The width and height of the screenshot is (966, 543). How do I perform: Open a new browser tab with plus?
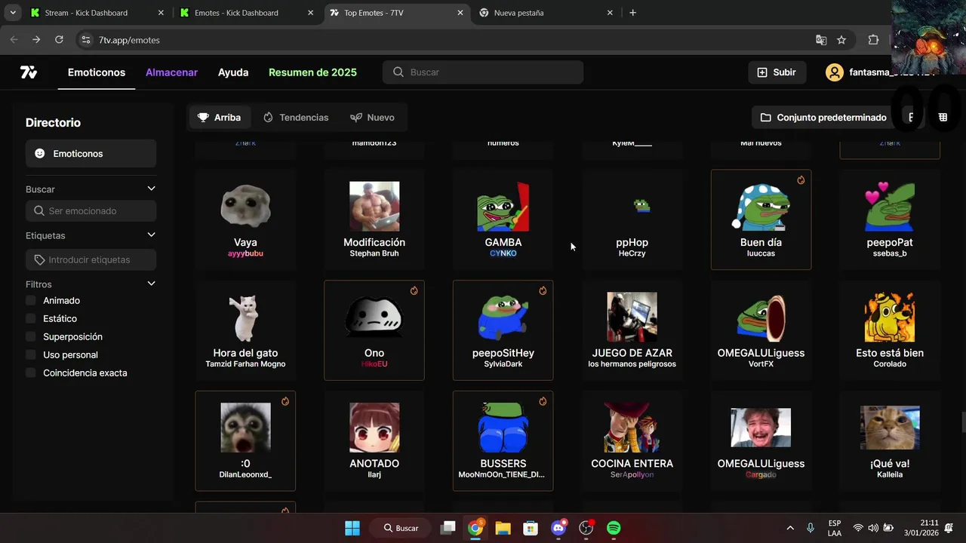pos(632,13)
